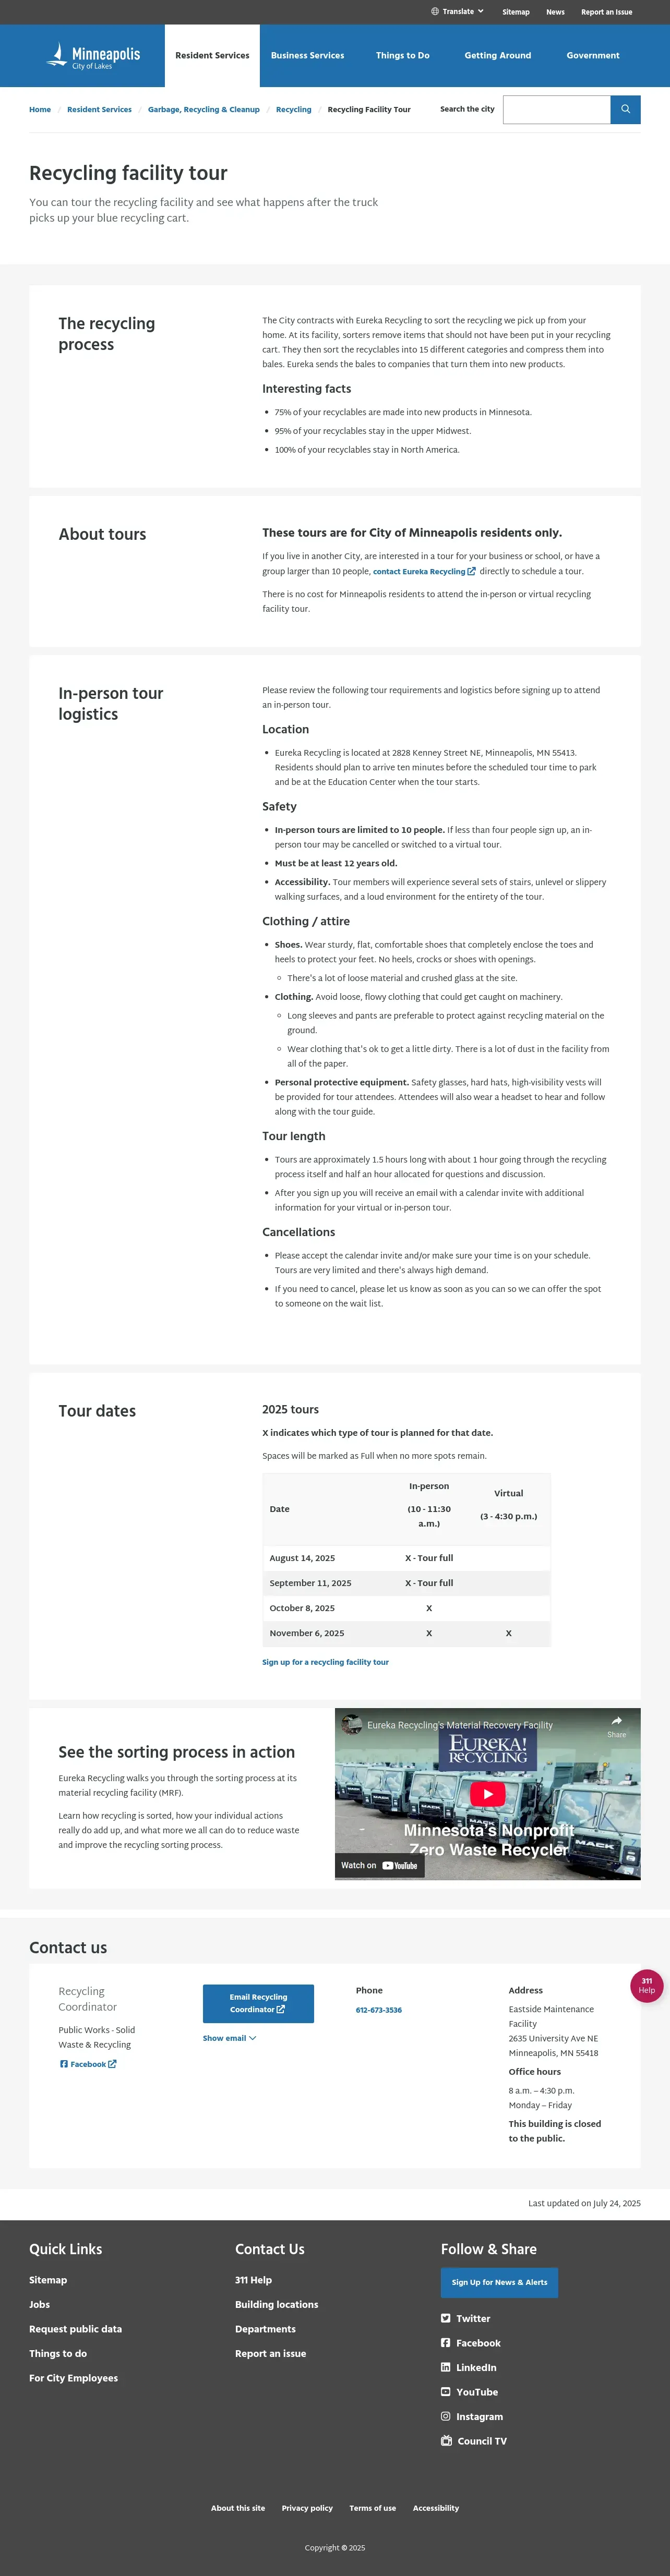Image resolution: width=670 pixels, height=2576 pixels.
Task: Click Sign Up for News & Alerts button
Action: tap(499, 2282)
